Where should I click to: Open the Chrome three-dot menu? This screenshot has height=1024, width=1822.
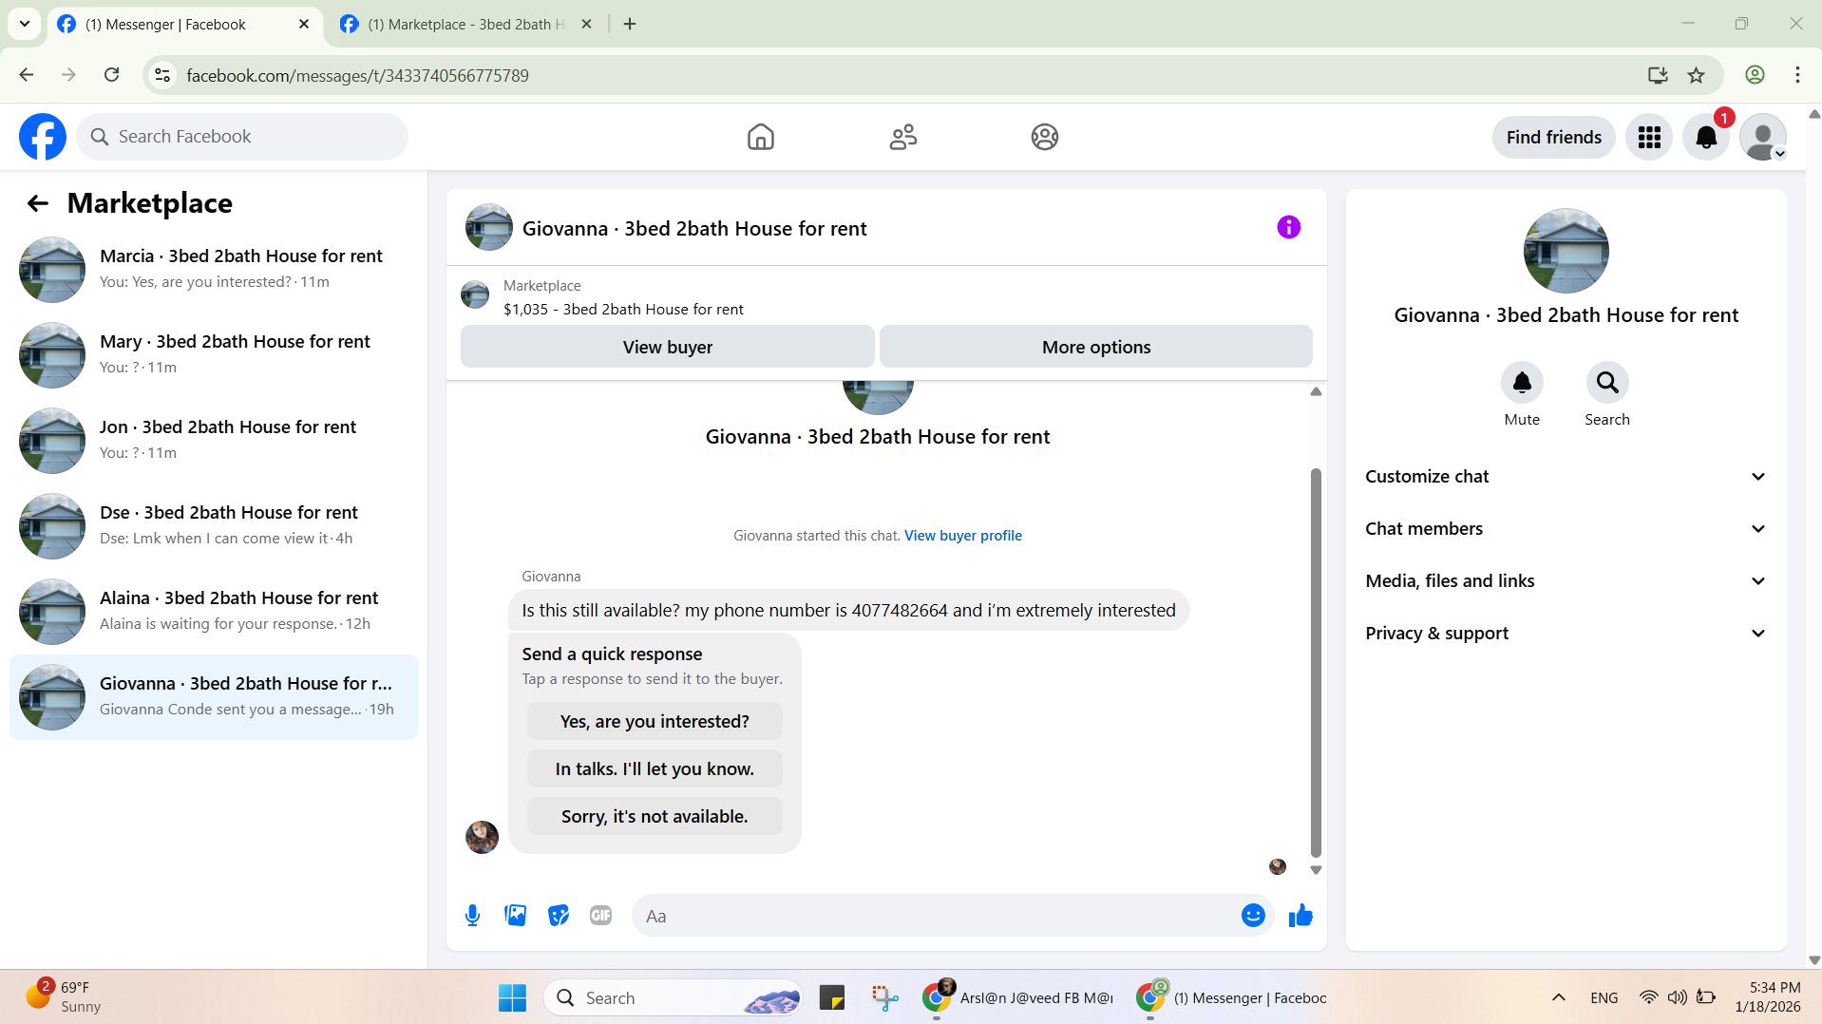[1797, 75]
